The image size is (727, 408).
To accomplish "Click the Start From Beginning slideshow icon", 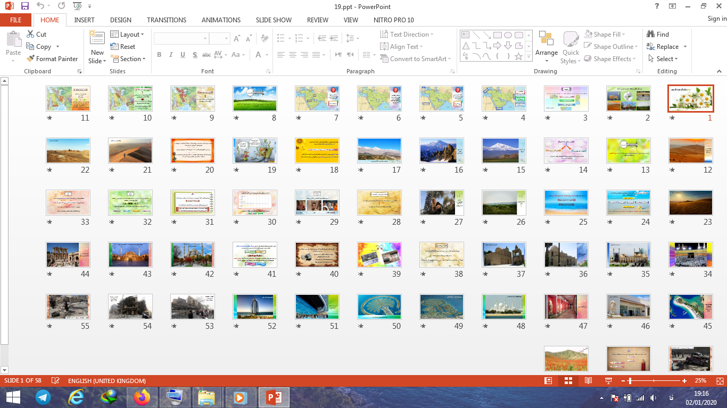I will click(x=78, y=6).
